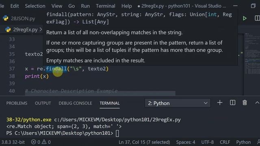Click line number 40 in the gutter
The width and height of the screenshot is (260, 146).
12,91
